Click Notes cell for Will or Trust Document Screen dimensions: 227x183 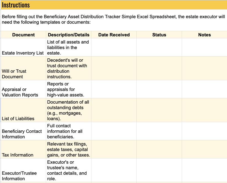204,68
